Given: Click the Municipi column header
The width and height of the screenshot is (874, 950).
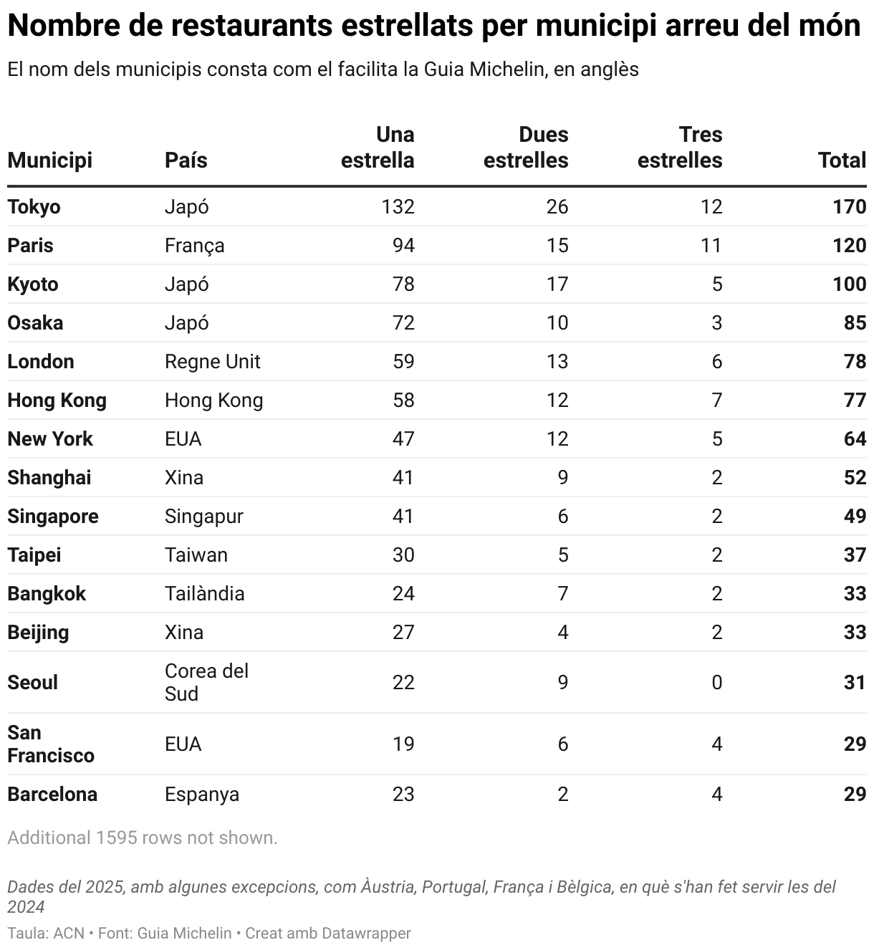Looking at the screenshot, I should click(50, 160).
